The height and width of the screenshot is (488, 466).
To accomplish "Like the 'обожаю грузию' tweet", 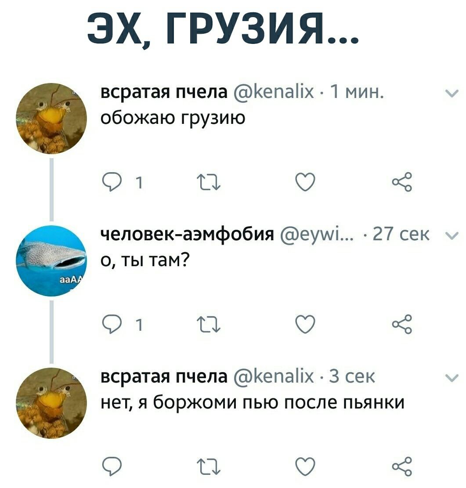I will 305,182.
